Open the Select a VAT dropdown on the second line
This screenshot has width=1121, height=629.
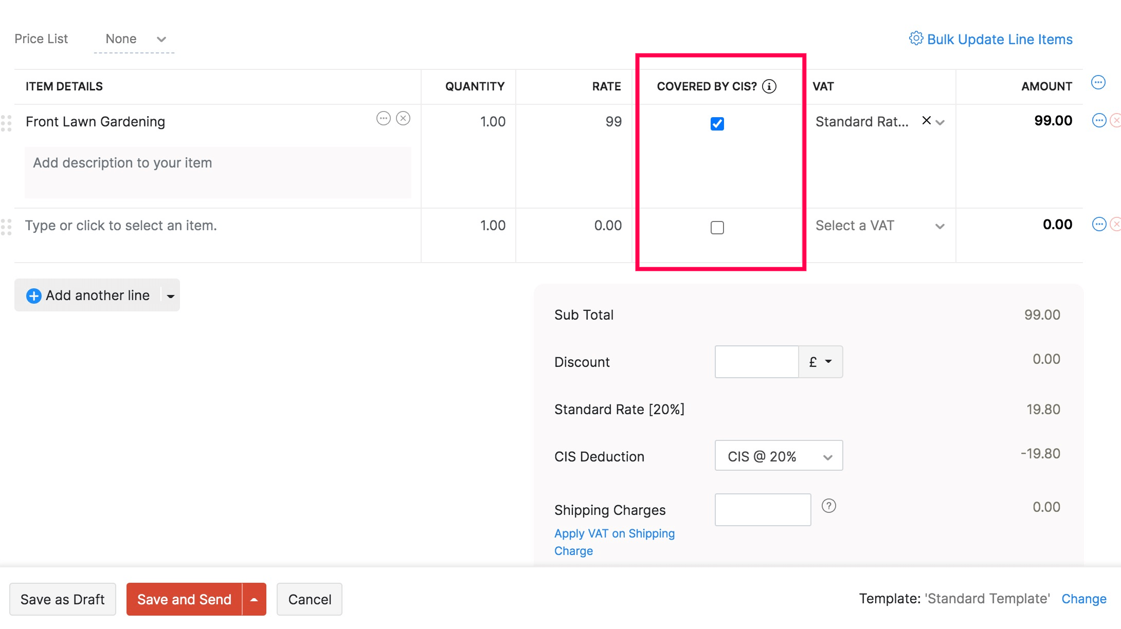pyautogui.click(x=879, y=226)
